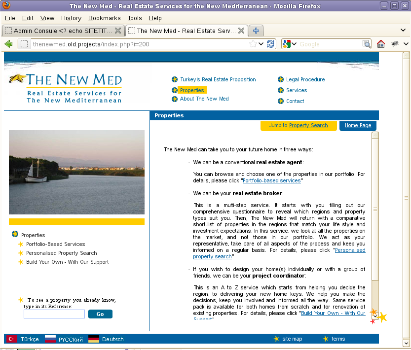The width and height of the screenshot is (411, 350).
Task: Focus the property Reference input field
Action: pos(54,314)
